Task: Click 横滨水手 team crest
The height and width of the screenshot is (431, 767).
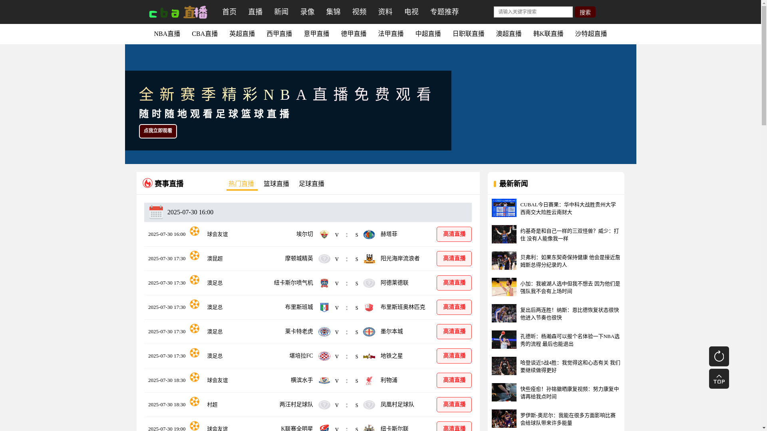Action: tap(324, 380)
